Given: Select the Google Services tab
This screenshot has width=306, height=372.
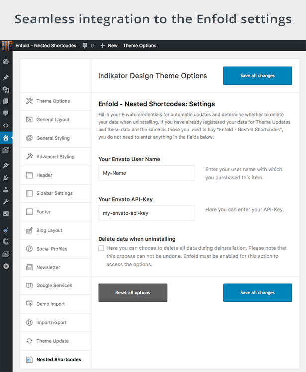Looking at the screenshot, I should pyautogui.click(x=56, y=285).
